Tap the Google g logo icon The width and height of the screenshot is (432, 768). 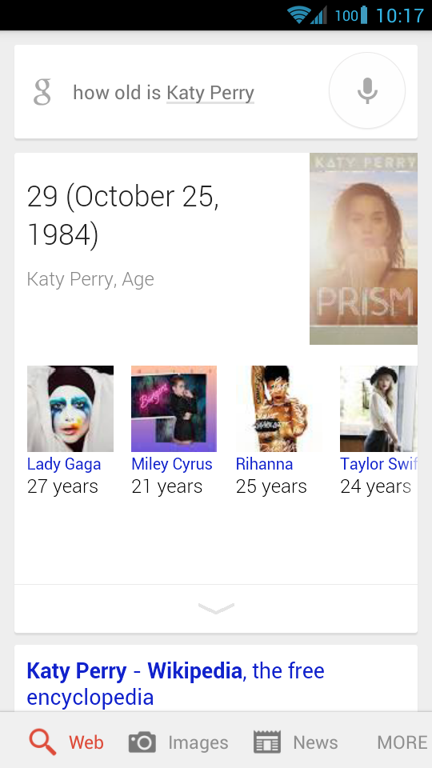42,92
